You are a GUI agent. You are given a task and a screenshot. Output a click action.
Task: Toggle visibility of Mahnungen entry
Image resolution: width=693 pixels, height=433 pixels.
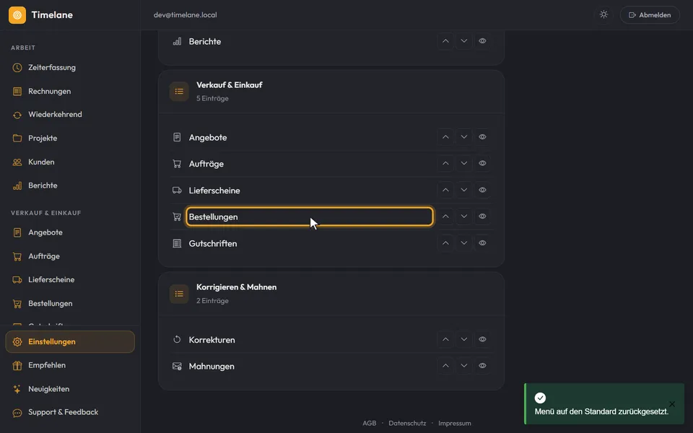coord(482,366)
